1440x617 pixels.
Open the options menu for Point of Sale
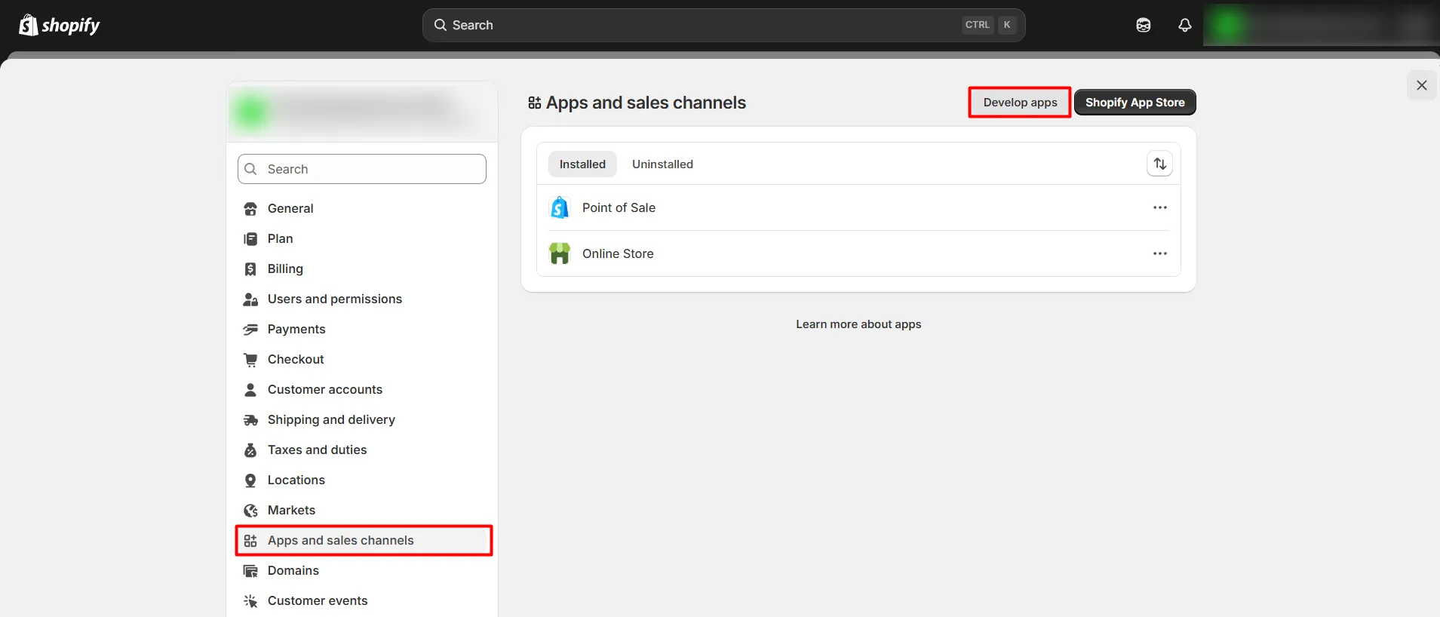coord(1160,207)
